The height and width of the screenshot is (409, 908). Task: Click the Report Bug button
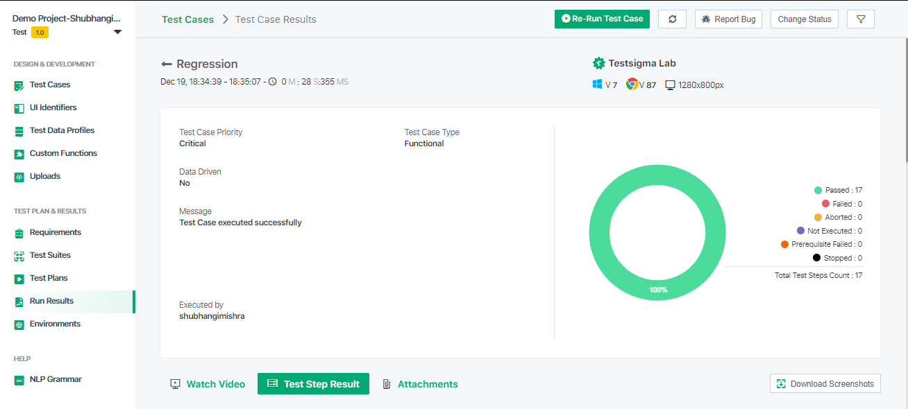728,19
